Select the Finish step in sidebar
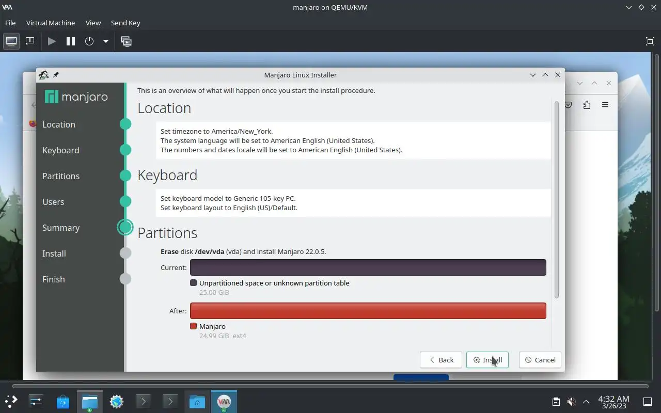 pyautogui.click(x=54, y=279)
